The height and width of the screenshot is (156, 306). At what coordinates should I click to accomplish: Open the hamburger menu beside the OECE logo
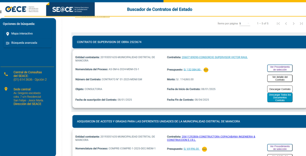1,12
